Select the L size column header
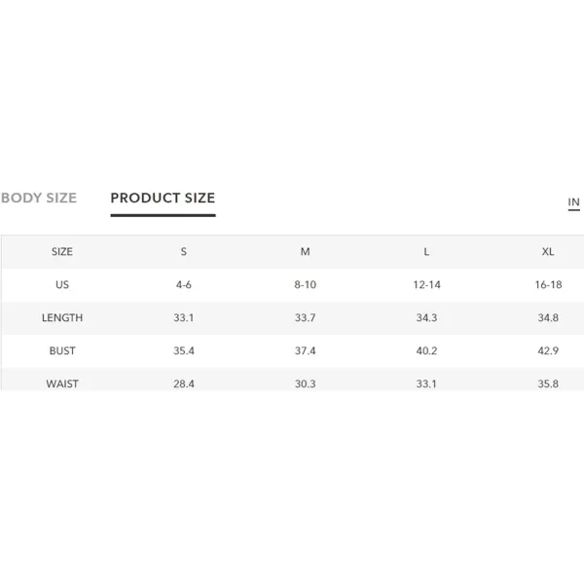 426,252
